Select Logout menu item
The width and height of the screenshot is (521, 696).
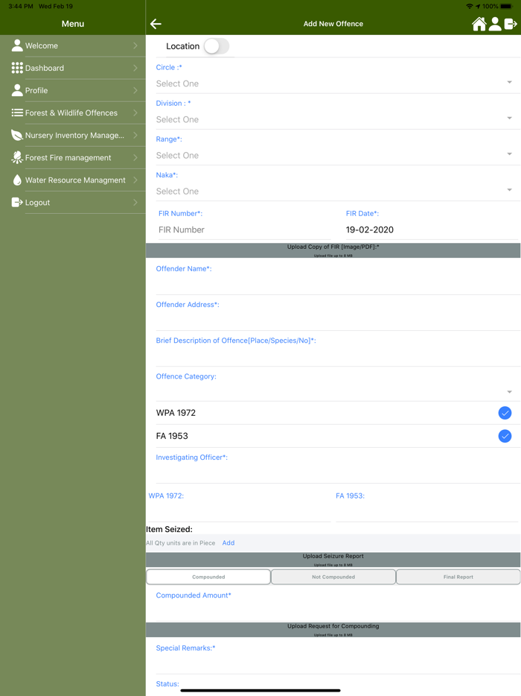point(73,203)
